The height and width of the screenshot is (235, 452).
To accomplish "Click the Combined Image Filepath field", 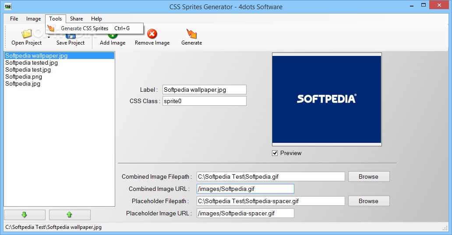I will [271, 176].
